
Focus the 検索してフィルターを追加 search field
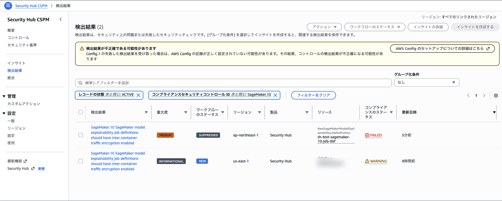pos(233,83)
